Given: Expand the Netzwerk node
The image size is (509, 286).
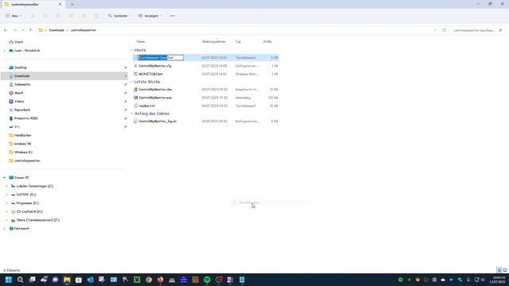Looking at the screenshot, I should point(5,228).
